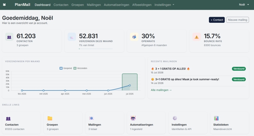The image size is (254, 136).
Task: Click the '1 ingesteld' text under Automatiseringen
Action: click(x=136, y=129)
